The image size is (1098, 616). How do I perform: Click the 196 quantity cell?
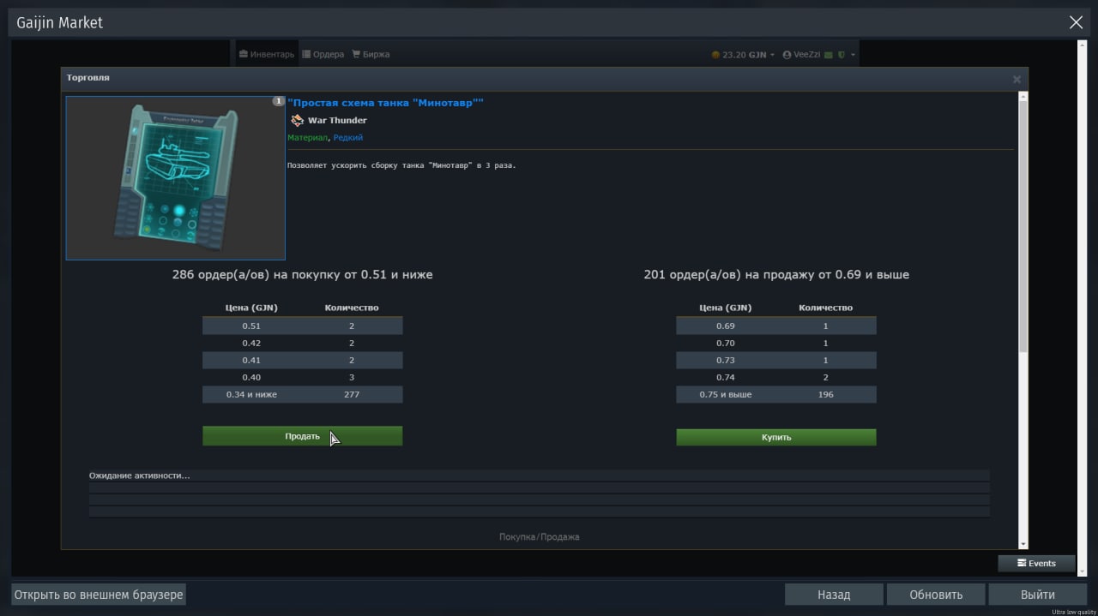click(x=825, y=394)
